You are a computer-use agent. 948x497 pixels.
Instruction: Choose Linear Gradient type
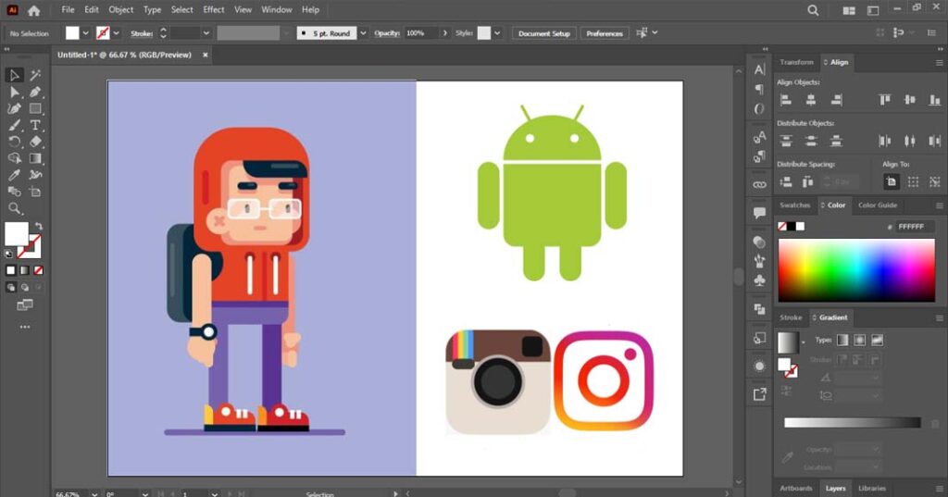tap(842, 341)
